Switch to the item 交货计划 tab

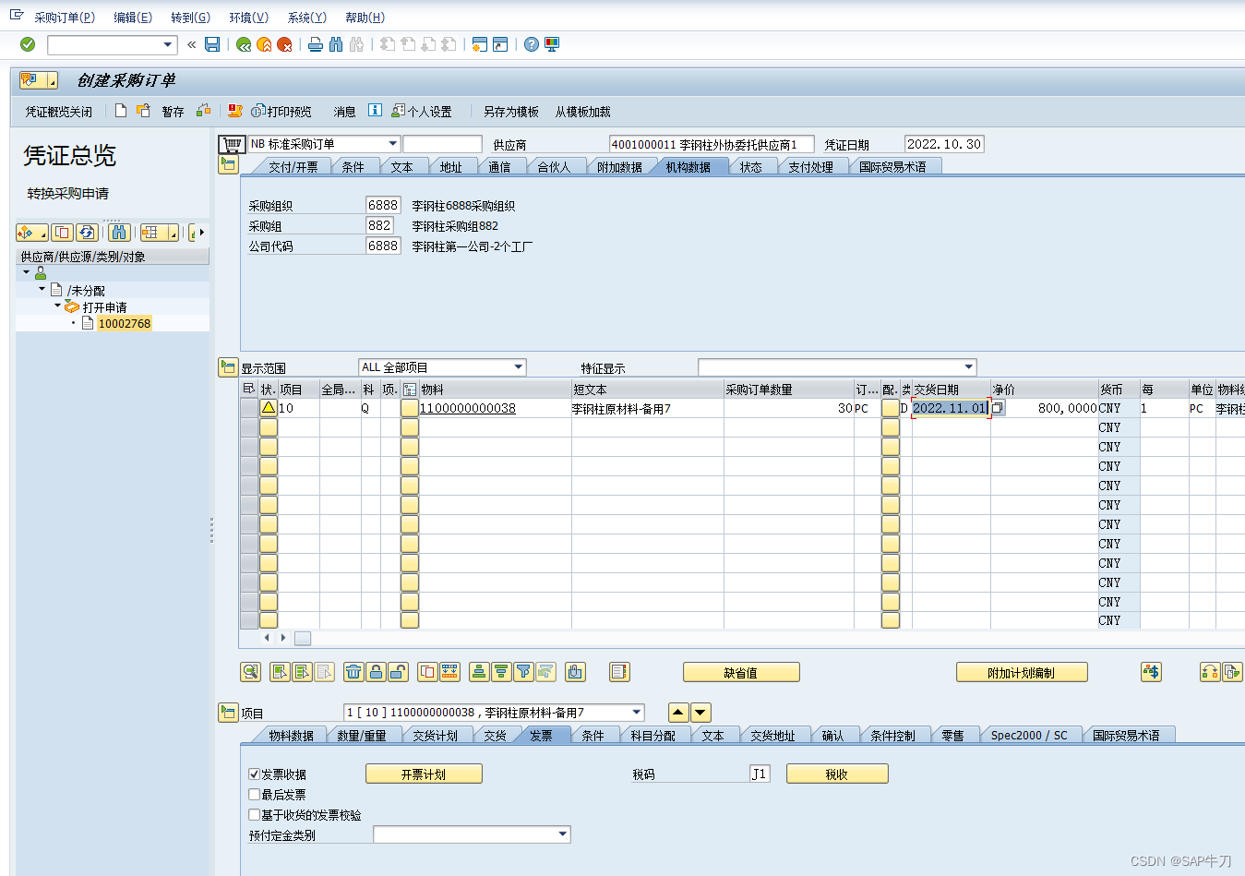435,736
